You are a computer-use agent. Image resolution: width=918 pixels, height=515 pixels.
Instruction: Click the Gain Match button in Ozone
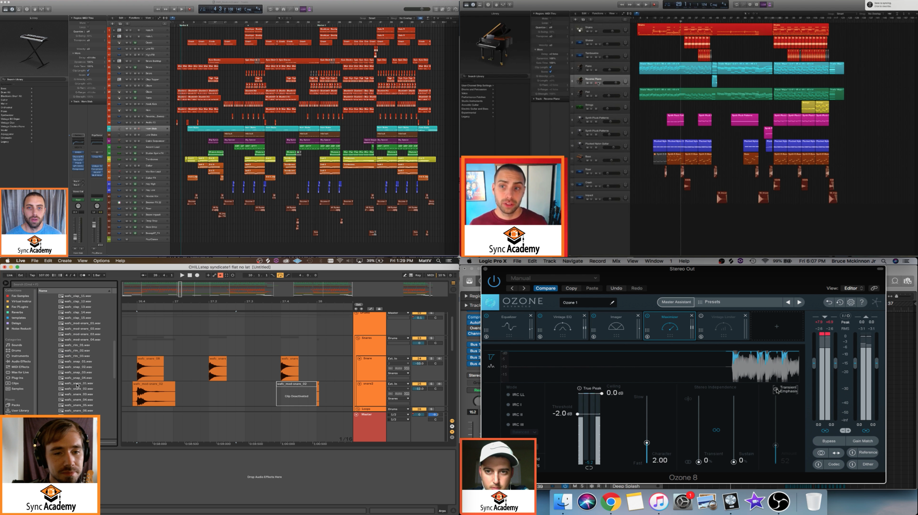point(862,441)
